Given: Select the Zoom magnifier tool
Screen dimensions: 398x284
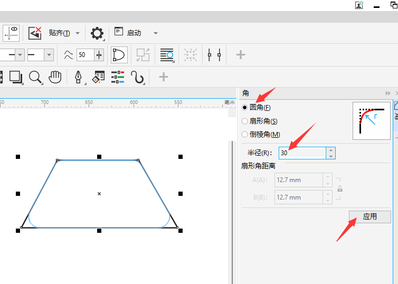Looking at the screenshot, I should tap(35, 77).
